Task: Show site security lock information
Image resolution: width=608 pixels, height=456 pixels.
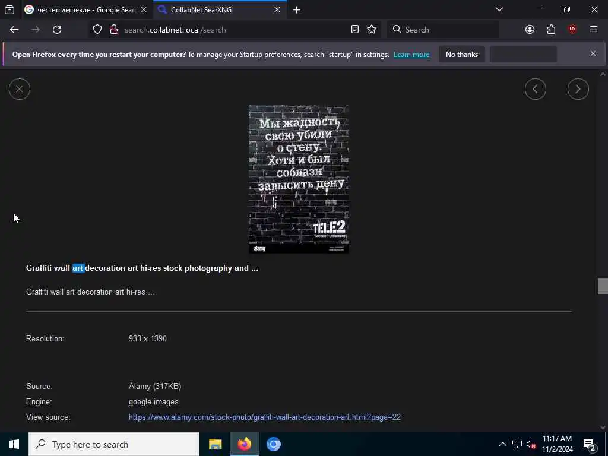Action: coord(113,30)
